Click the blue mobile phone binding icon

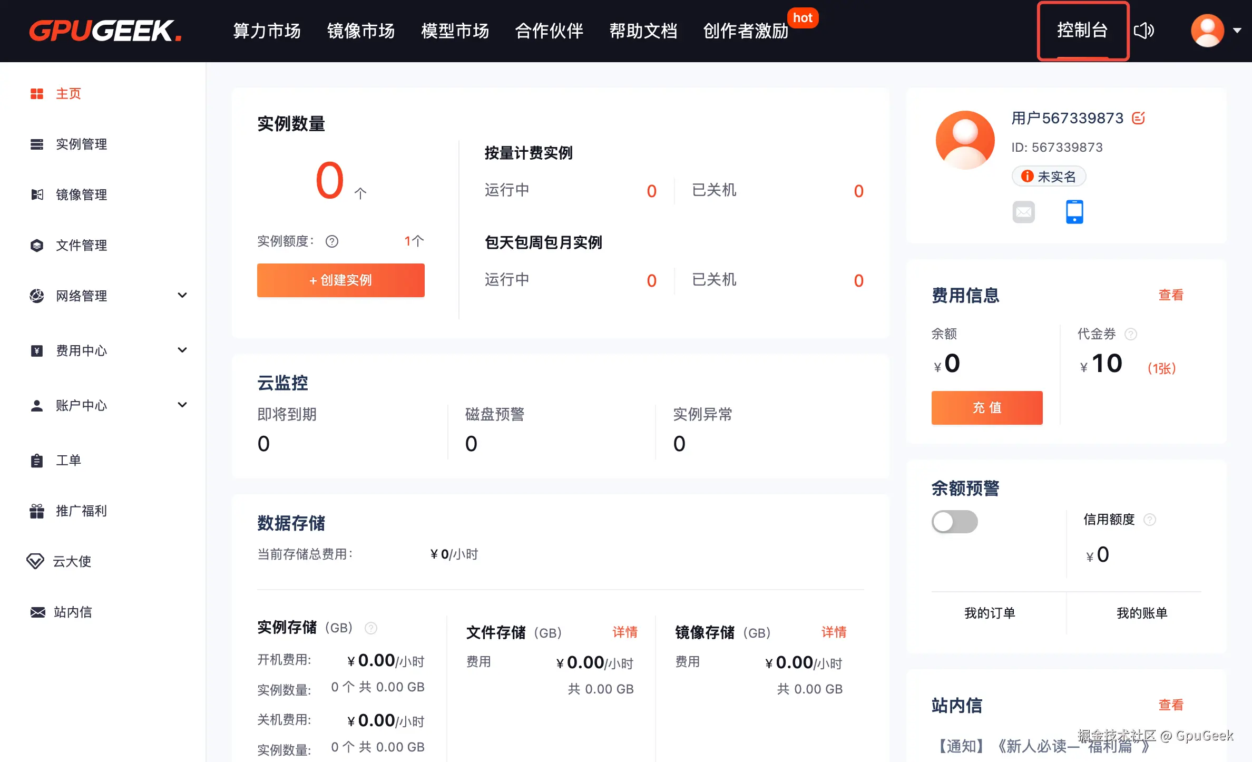click(x=1074, y=212)
